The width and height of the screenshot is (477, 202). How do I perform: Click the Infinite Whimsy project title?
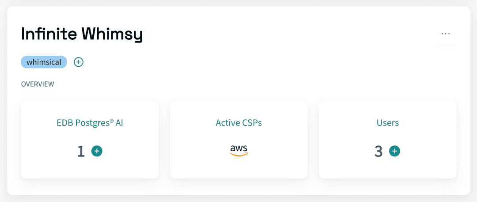coord(82,34)
